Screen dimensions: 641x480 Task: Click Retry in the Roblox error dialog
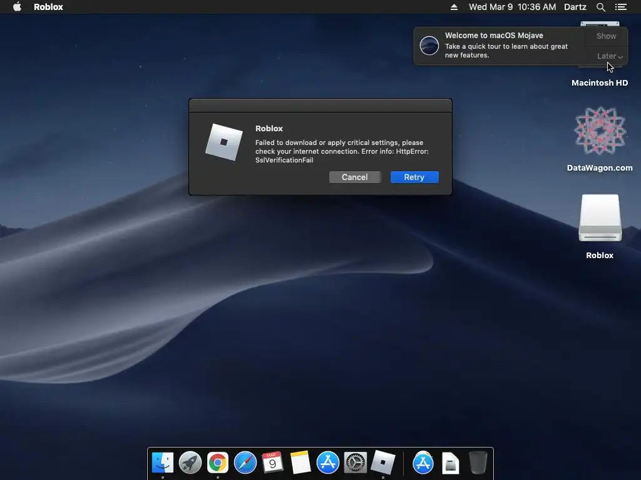tap(414, 177)
